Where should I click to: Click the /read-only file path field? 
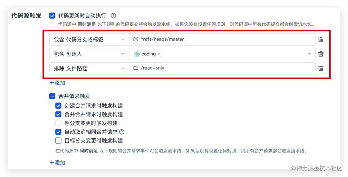(x=222, y=68)
